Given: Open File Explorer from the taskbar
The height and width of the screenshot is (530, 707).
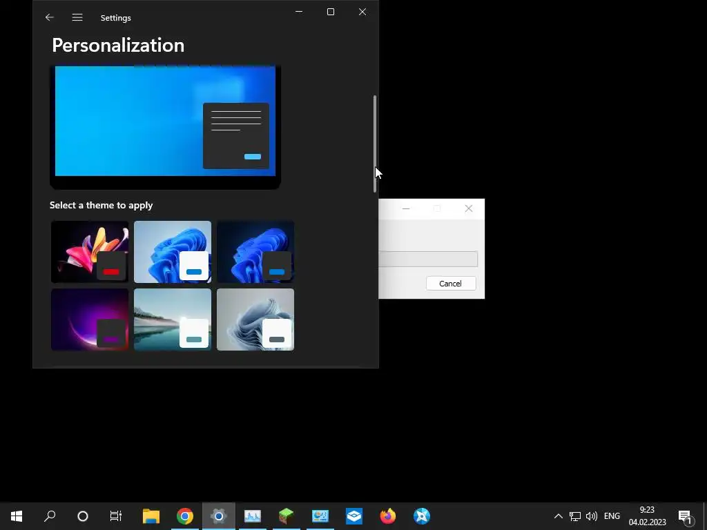Looking at the screenshot, I should pos(151,516).
